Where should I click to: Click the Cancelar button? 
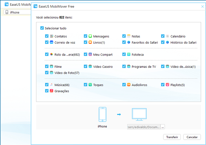pyautogui.click(x=192, y=137)
